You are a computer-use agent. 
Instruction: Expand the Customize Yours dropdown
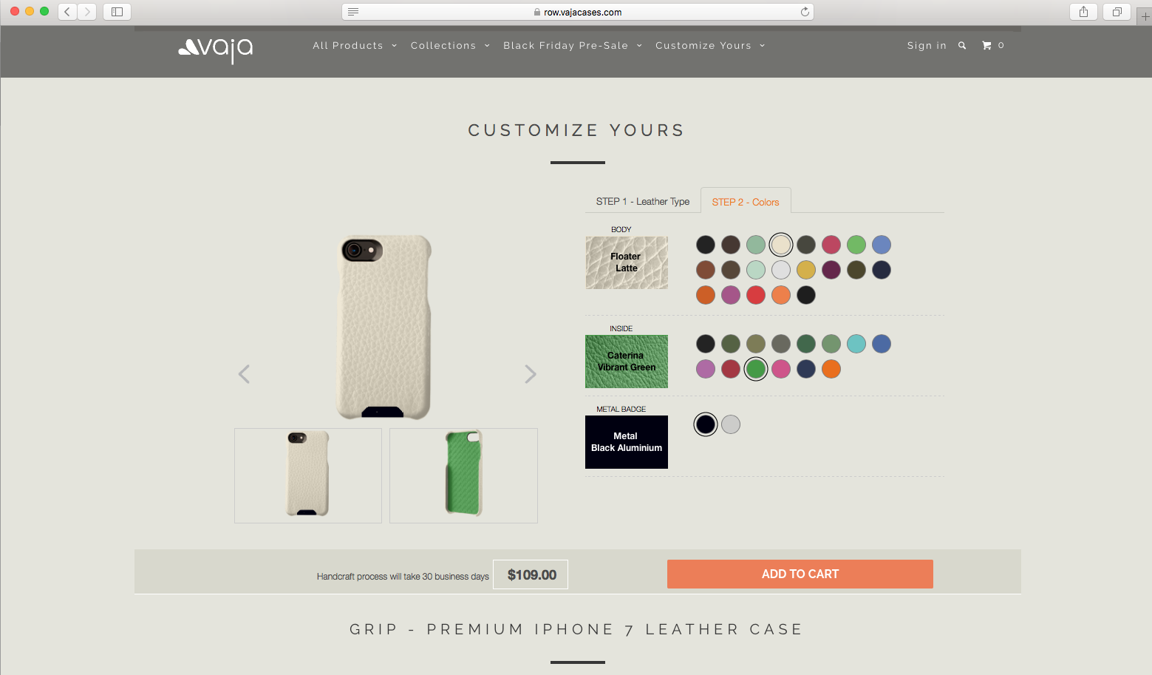point(710,46)
